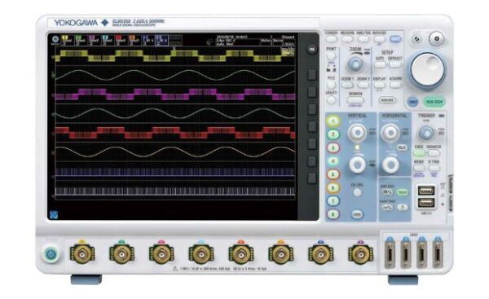Viewport: 489px width, 299px height.
Task: Push the blue SINGLE key
Action: coord(413,102)
